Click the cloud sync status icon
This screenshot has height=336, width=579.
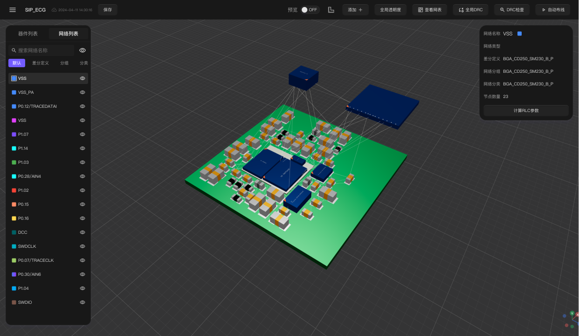(54, 10)
